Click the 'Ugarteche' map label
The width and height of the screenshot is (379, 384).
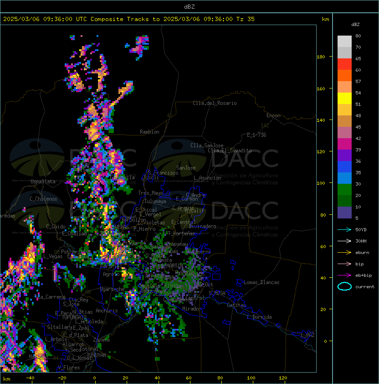point(113,289)
